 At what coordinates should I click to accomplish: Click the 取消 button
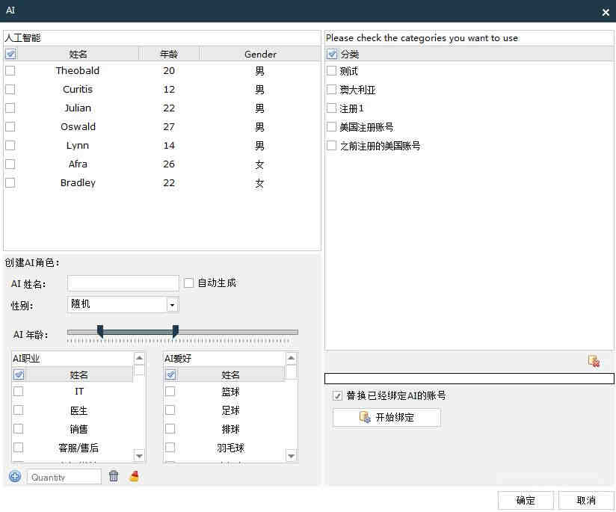point(586,500)
